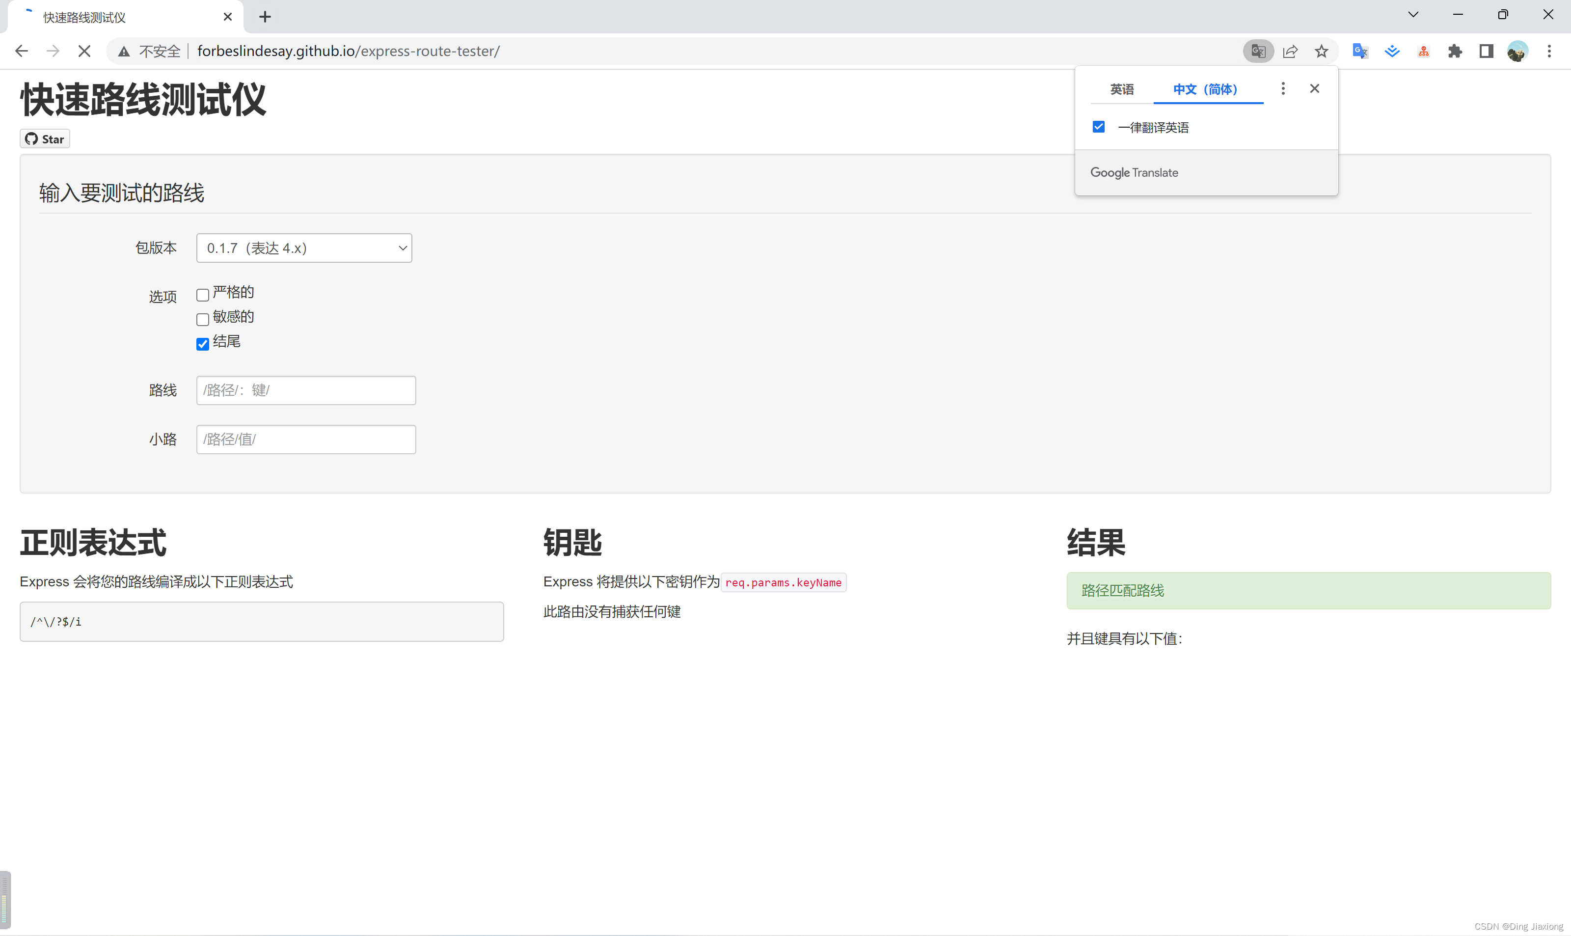Minimize the browser window

[x=1458, y=14]
